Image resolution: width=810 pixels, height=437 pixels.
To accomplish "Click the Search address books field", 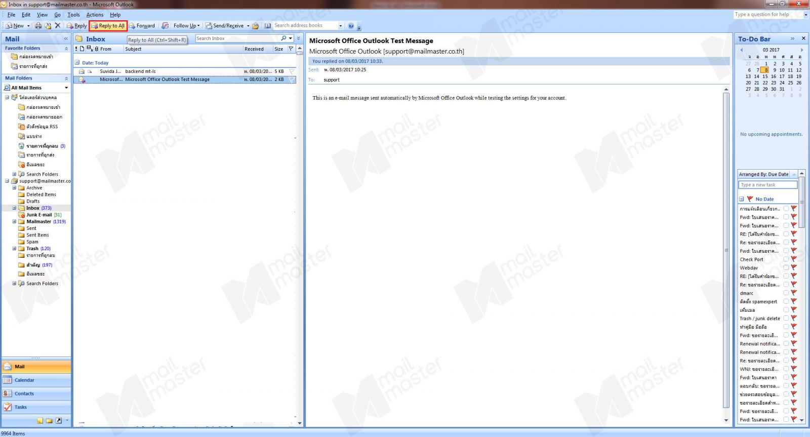I will pos(305,25).
